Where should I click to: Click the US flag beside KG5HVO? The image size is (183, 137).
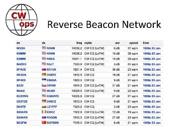44,96
